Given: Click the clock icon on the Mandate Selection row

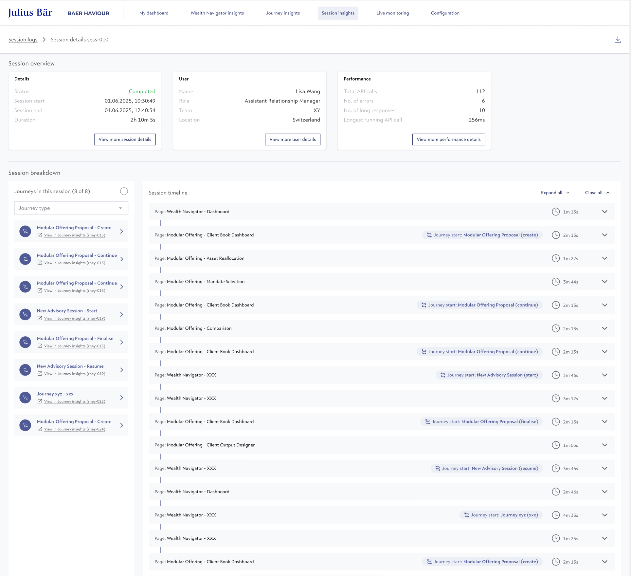Looking at the screenshot, I should click(x=556, y=282).
